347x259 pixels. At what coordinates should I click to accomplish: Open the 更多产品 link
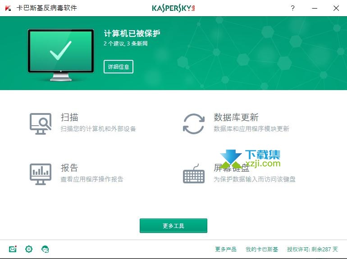click(226, 249)
